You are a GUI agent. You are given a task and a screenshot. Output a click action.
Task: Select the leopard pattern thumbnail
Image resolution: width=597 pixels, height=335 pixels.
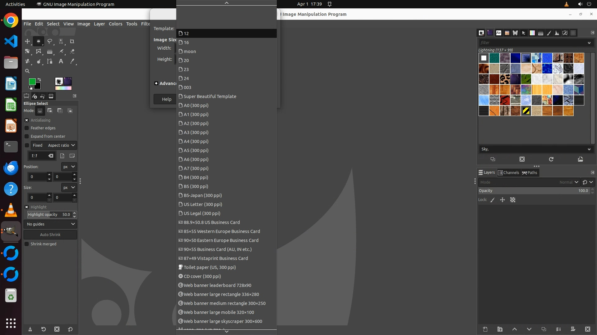coord(505,79)
